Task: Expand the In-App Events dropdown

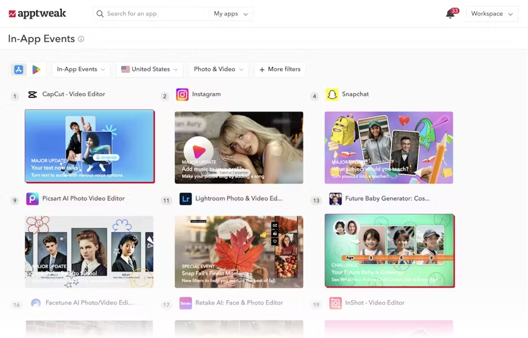Action: click(x=81, y=69)
